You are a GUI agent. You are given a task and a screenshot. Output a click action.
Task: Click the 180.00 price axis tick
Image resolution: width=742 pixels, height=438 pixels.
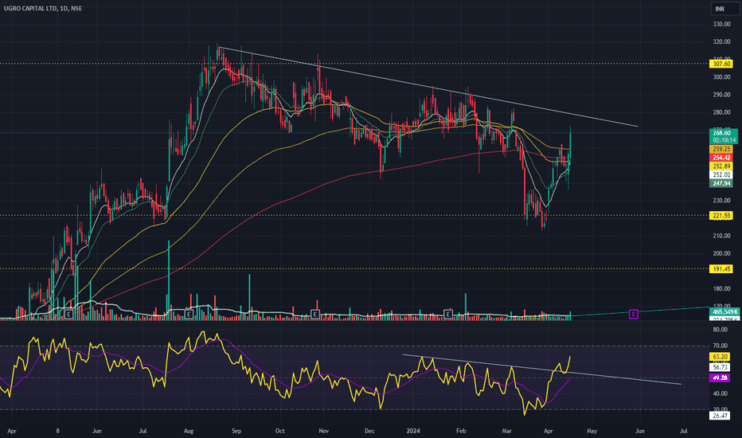tap(721, 289)
